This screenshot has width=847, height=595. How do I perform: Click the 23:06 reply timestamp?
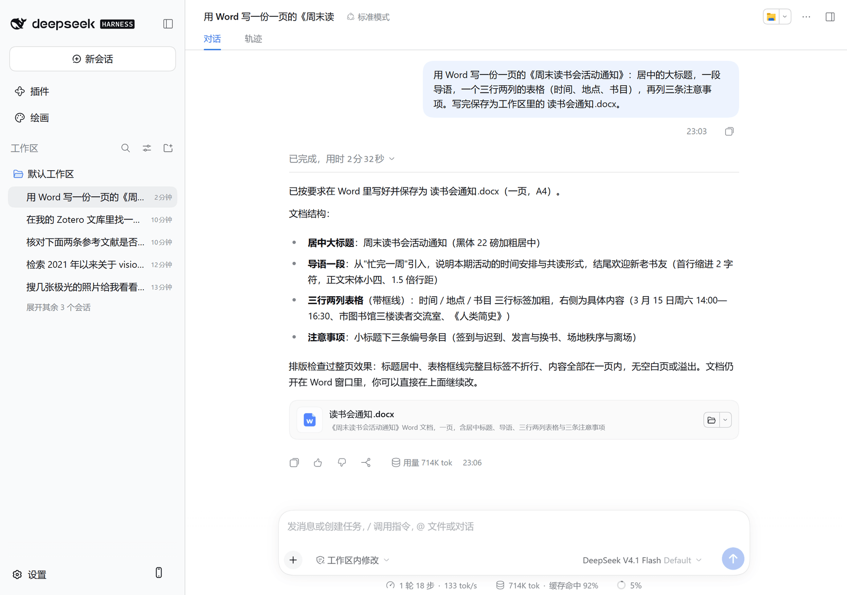pos(472,463)
